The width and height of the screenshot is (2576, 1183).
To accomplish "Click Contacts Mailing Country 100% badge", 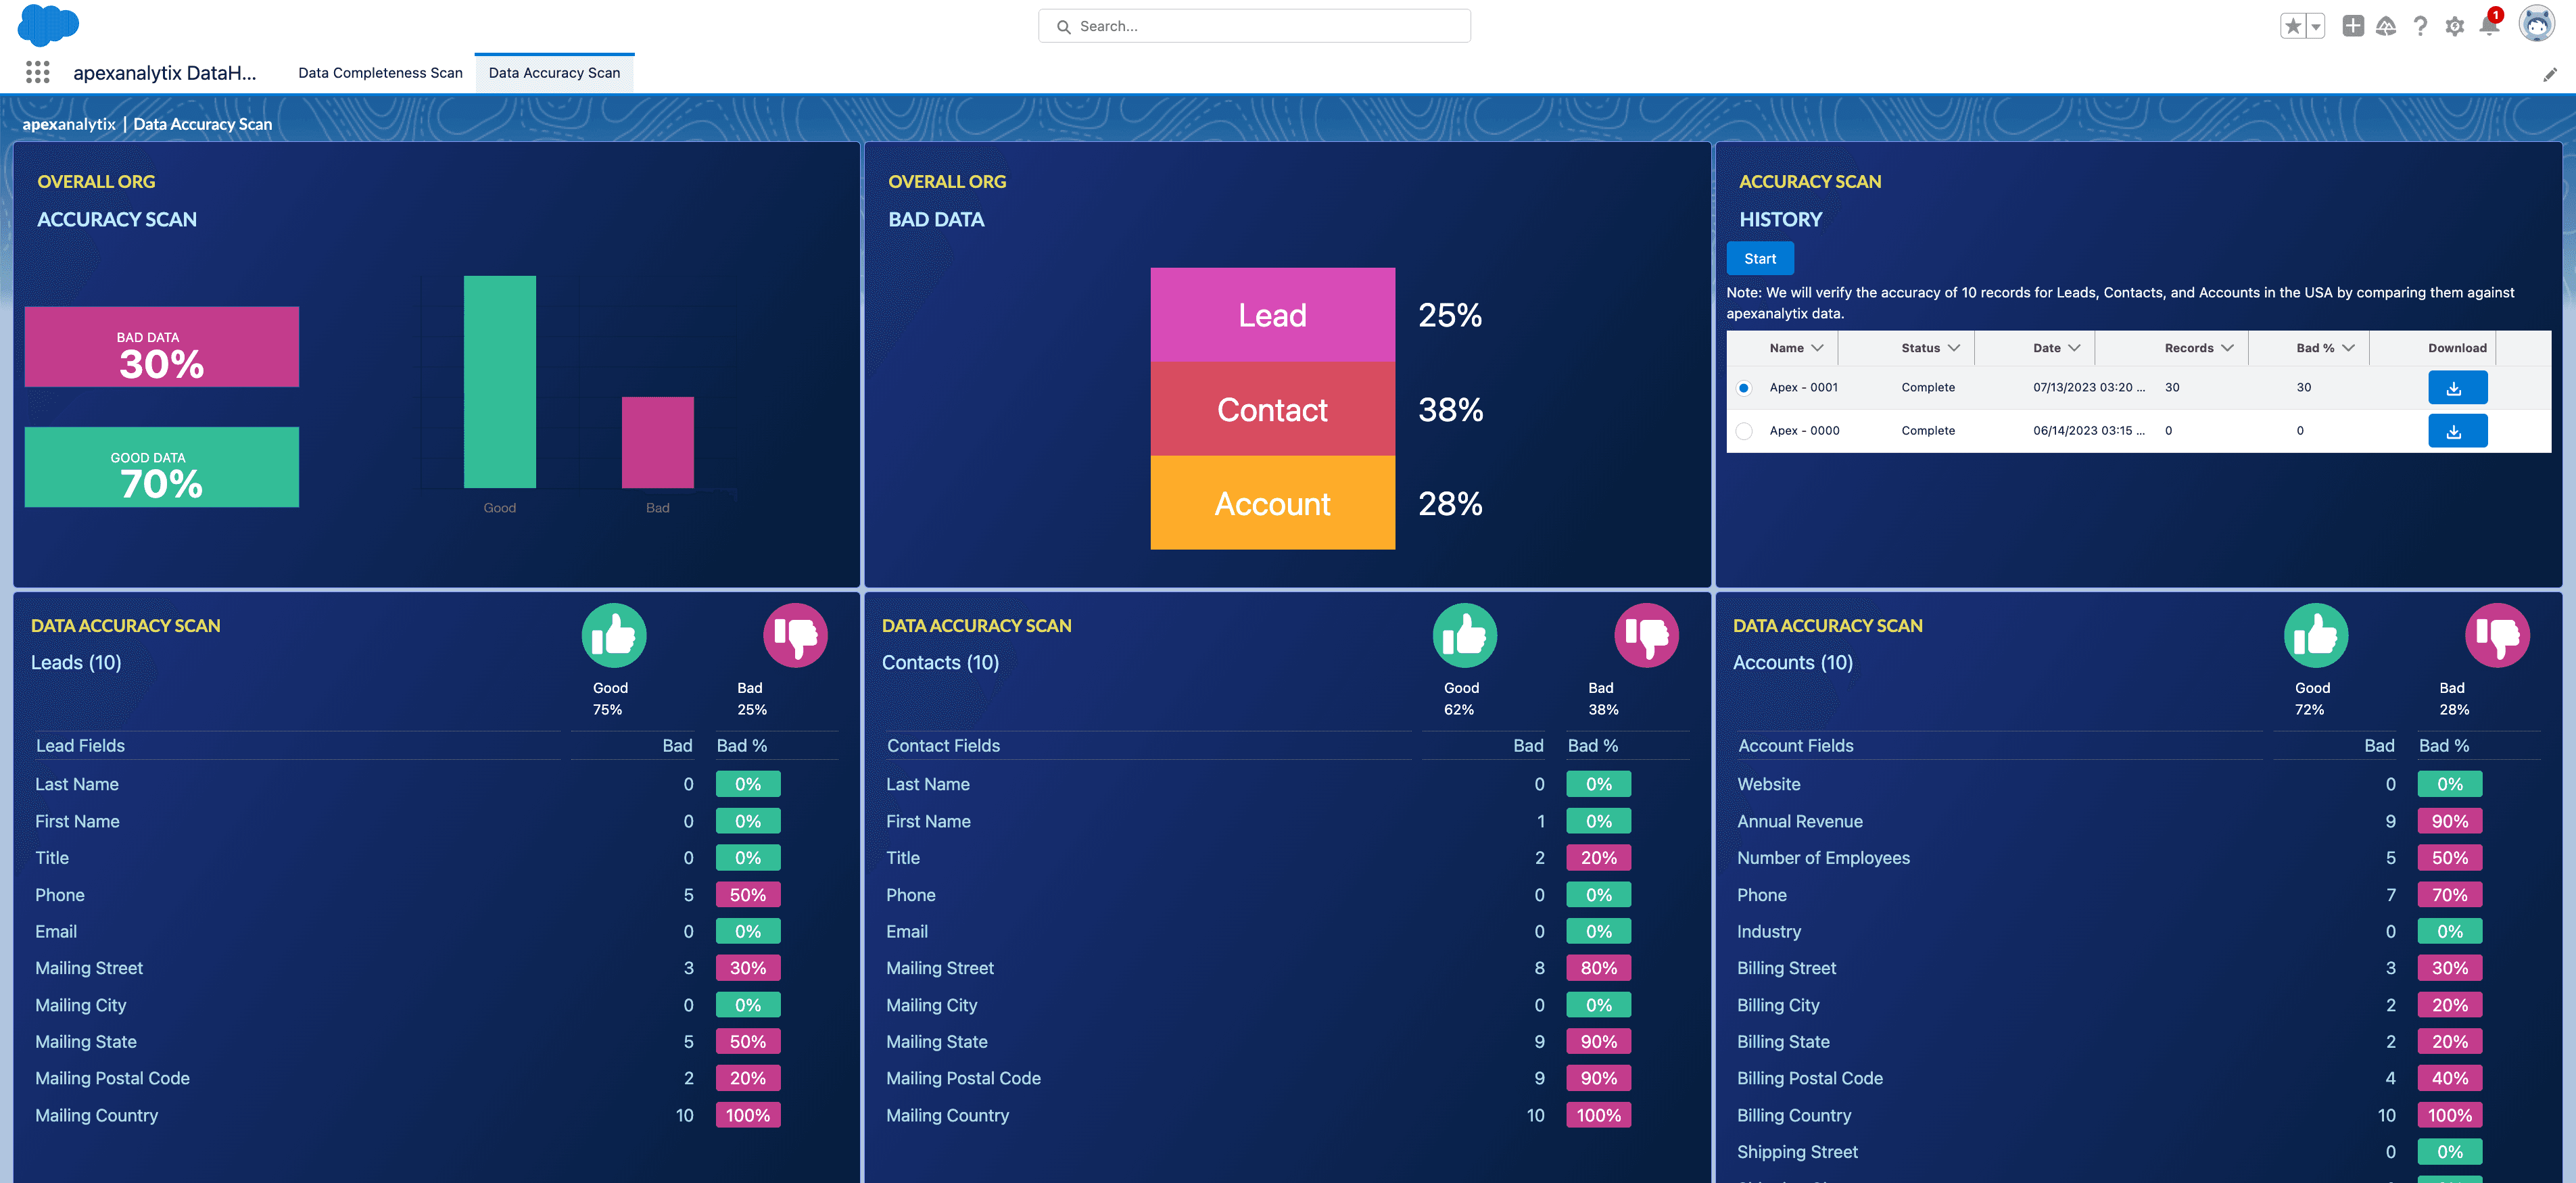I will point(1599,1115).
